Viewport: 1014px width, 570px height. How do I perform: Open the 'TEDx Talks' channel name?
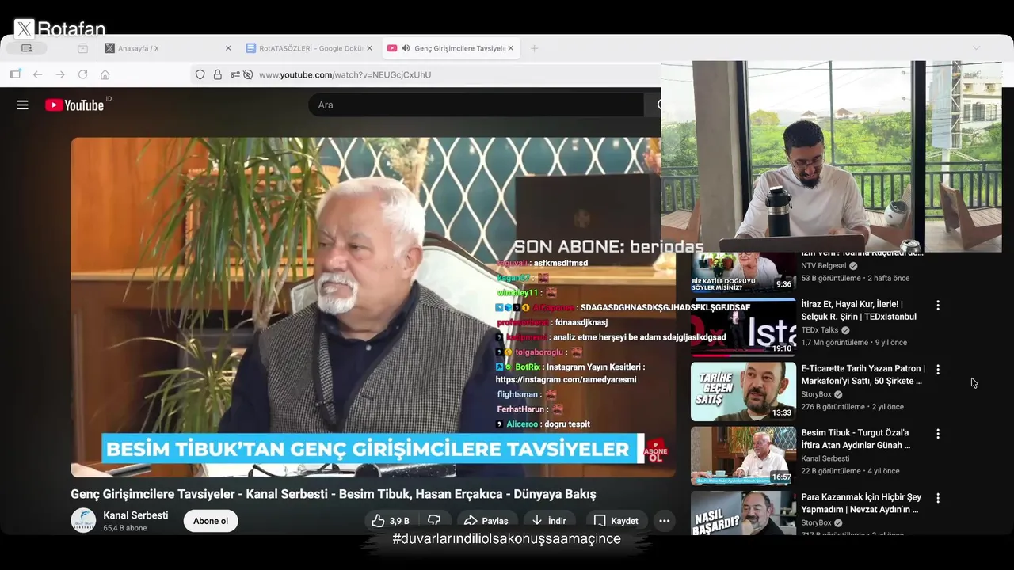819,330
